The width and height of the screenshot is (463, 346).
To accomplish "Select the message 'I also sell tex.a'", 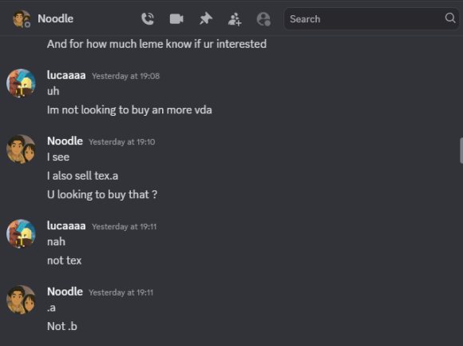I will pos(83,176).
